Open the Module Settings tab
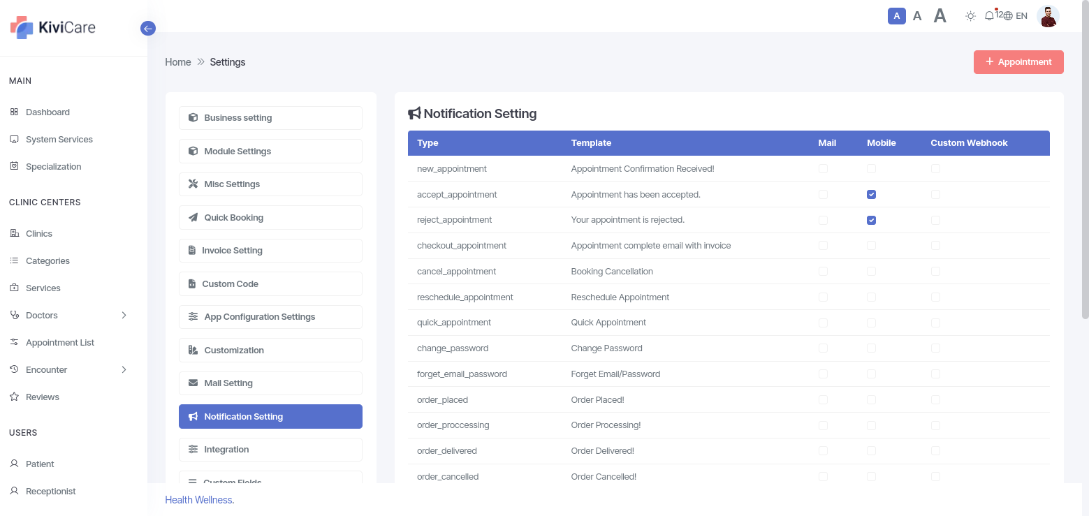This screenshot has width=1089, height=516. click(270, 151)
